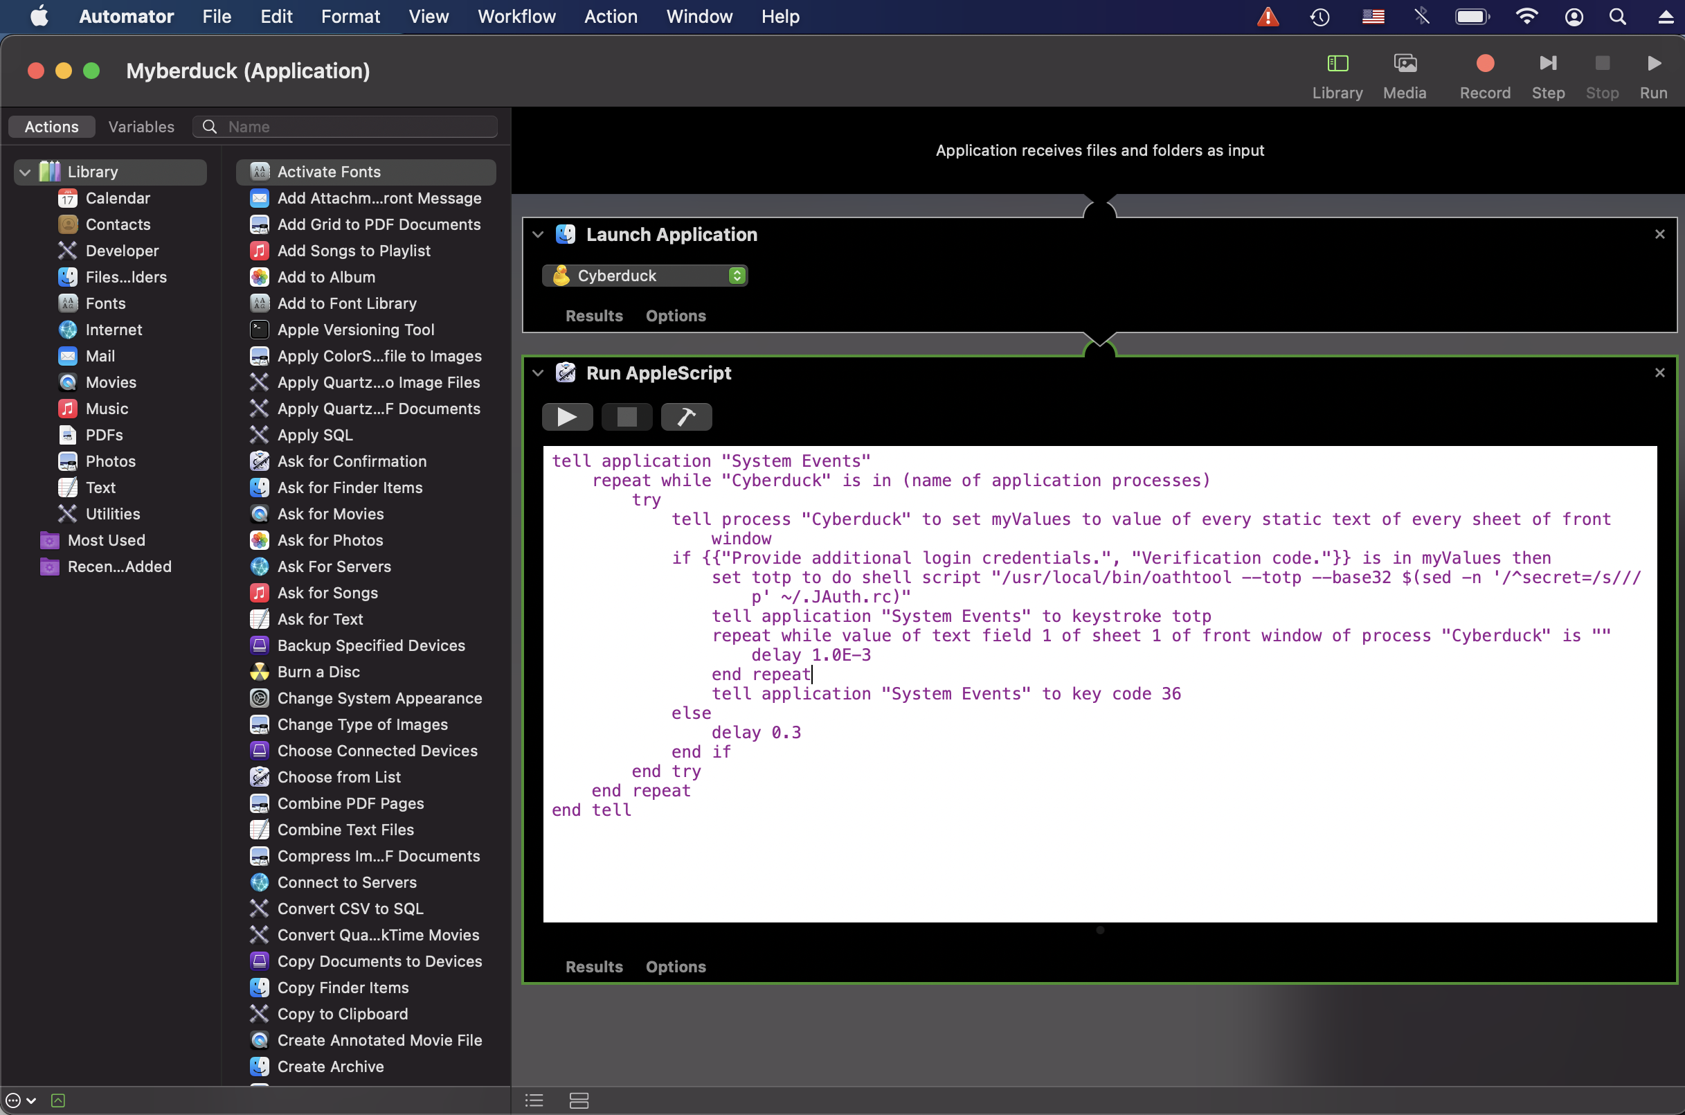Viewport: 1685px width, 1115px height.
Task: Hide the Library panel via Library toolbar icon
Action: point(1337,62)
